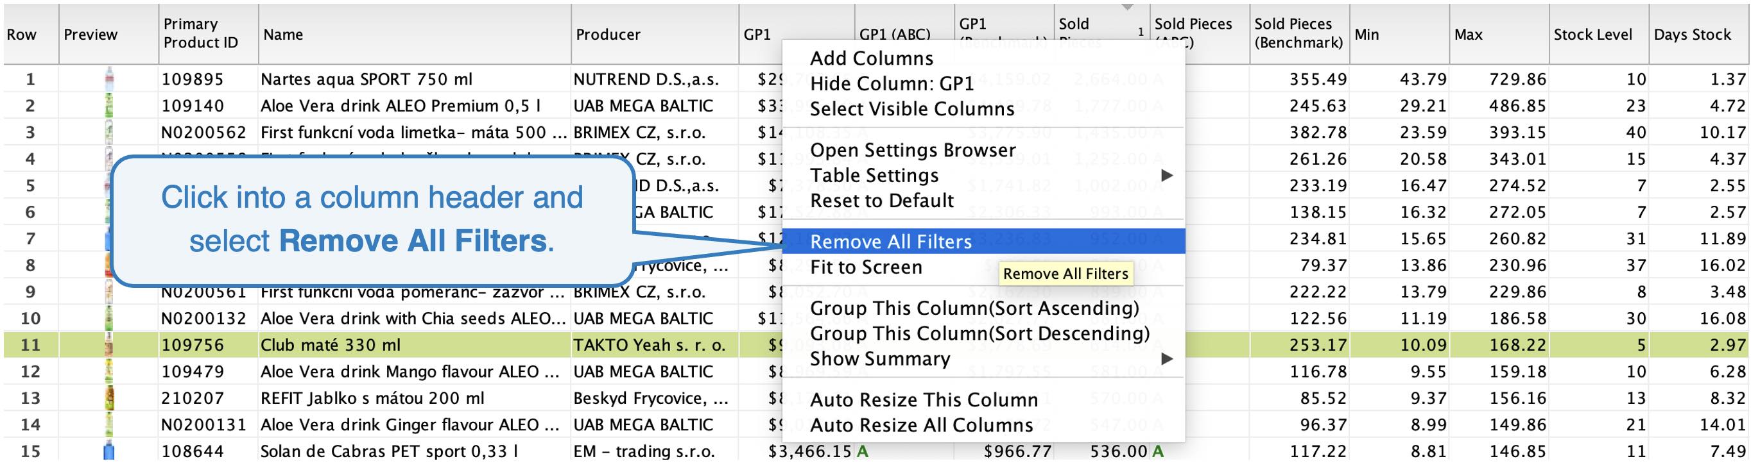Click the Max column header
1751x468 pixels.
click(x=1499, y=34)
